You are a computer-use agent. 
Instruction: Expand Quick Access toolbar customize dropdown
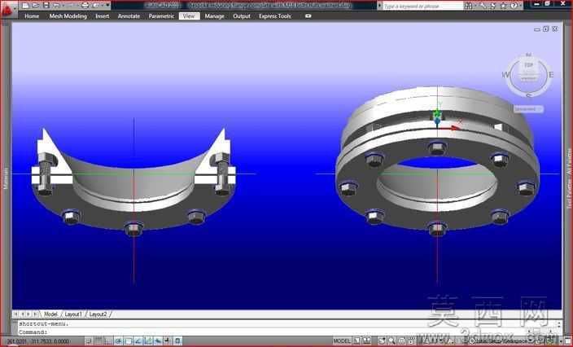click(107, 5)
